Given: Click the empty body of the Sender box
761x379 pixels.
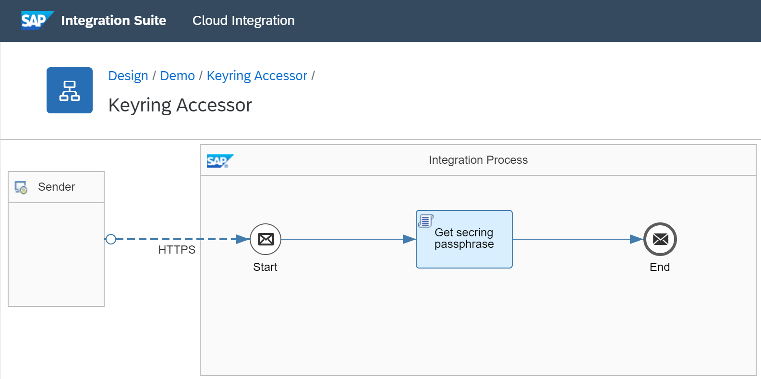Looking at the screenshot, I should point(56,255).
